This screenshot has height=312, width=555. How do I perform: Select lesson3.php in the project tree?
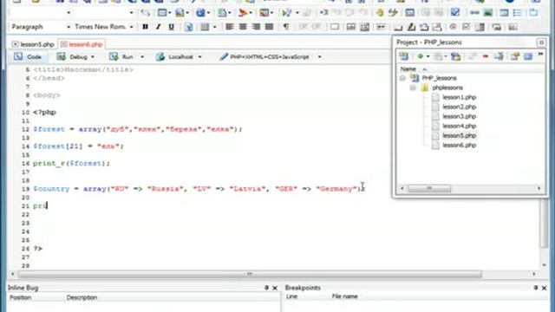click(x=459, y=116)
